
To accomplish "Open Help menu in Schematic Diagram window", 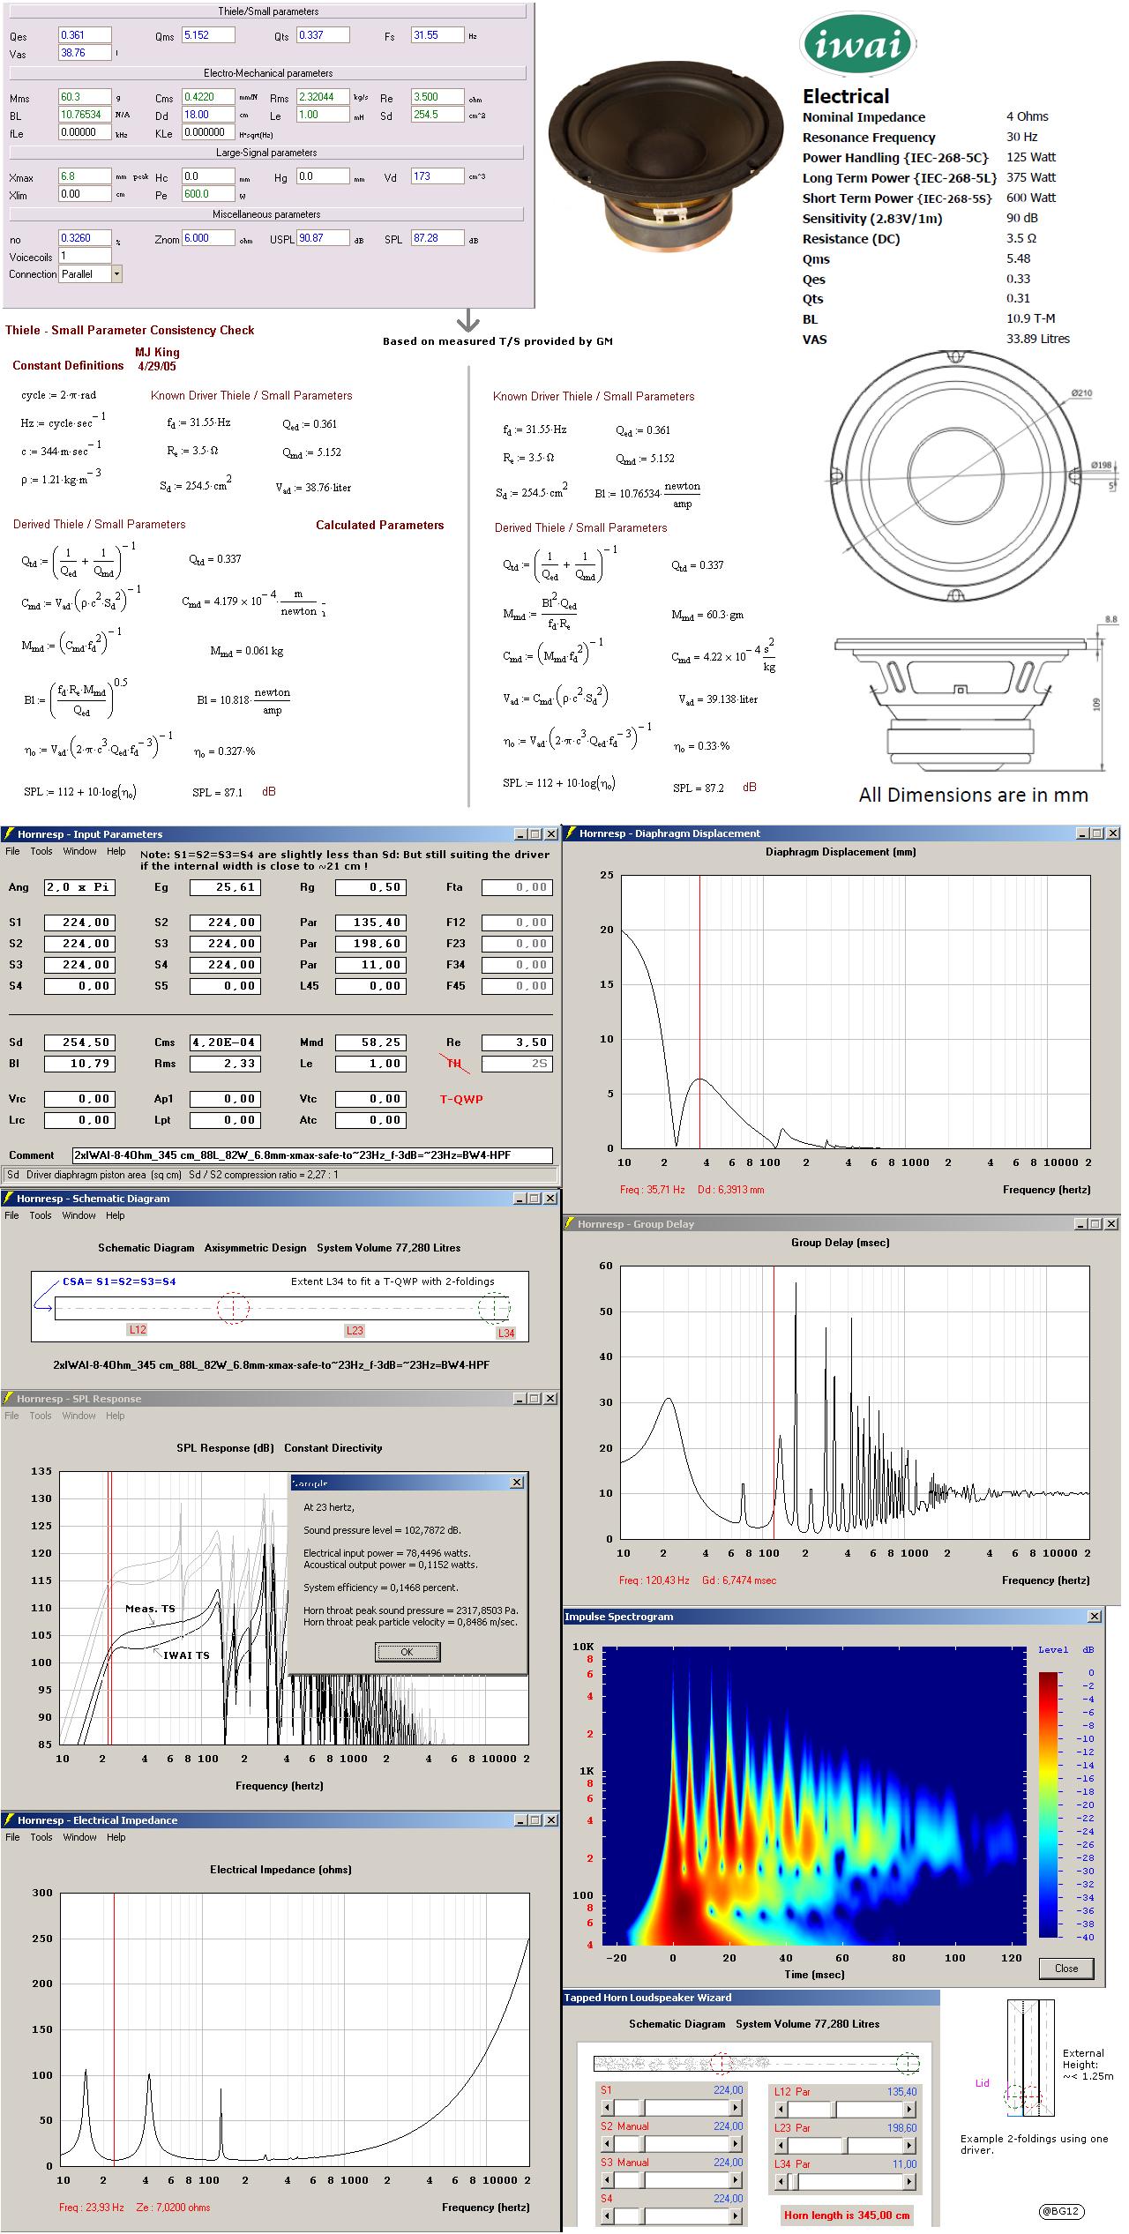I will click(116, 1215).
